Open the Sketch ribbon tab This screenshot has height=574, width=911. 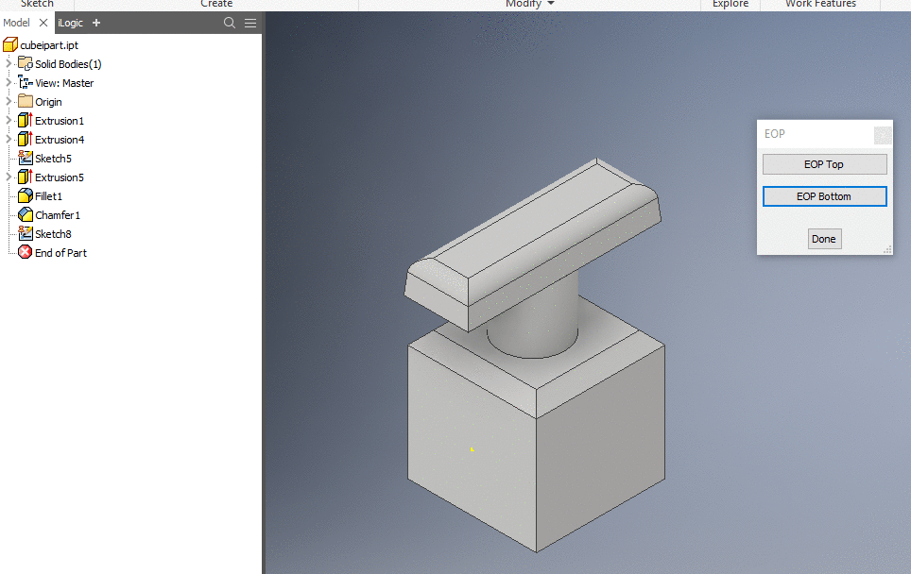[36, 4]
